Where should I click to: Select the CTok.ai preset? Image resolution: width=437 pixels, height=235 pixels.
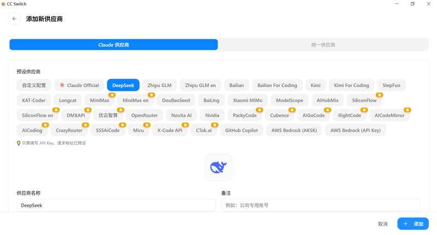tap(204, 130)
